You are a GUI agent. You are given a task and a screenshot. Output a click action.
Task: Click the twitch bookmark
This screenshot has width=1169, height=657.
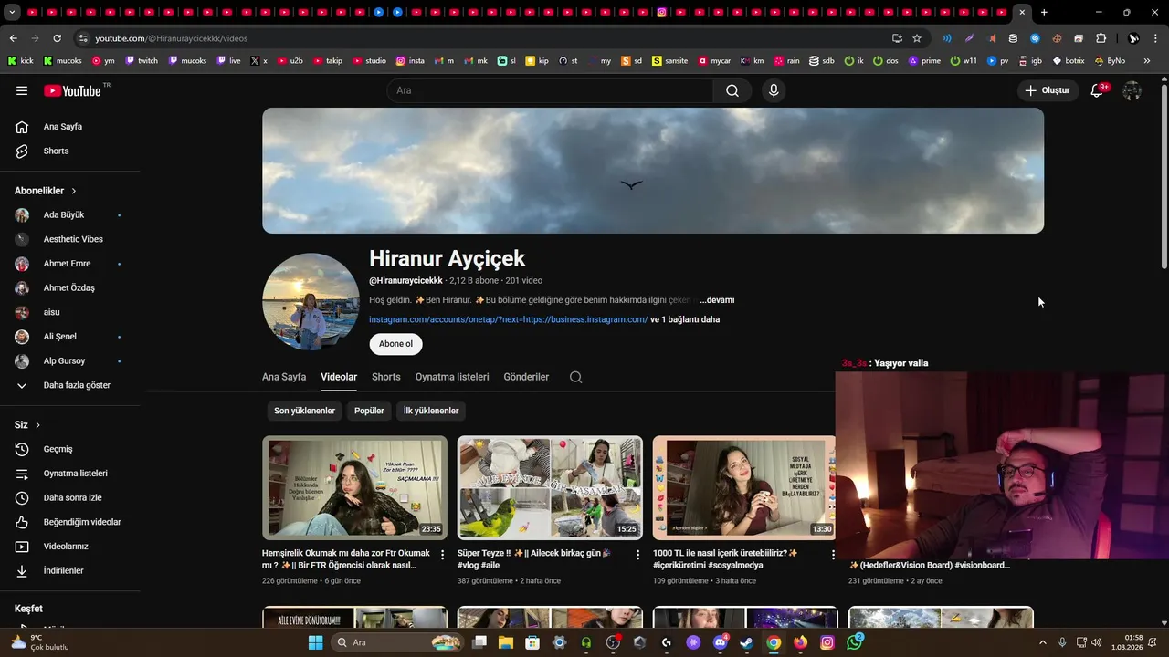tap(141, 60)
